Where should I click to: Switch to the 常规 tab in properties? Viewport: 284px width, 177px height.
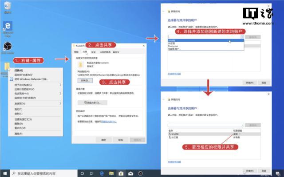(x=76, y=52)
